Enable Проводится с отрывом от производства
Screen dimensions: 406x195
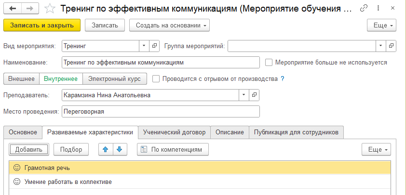[x=156, y=79]
